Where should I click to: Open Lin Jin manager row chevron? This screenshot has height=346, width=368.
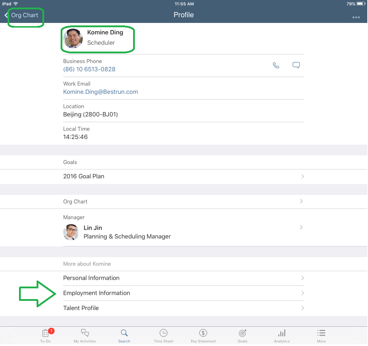(301, 227)
